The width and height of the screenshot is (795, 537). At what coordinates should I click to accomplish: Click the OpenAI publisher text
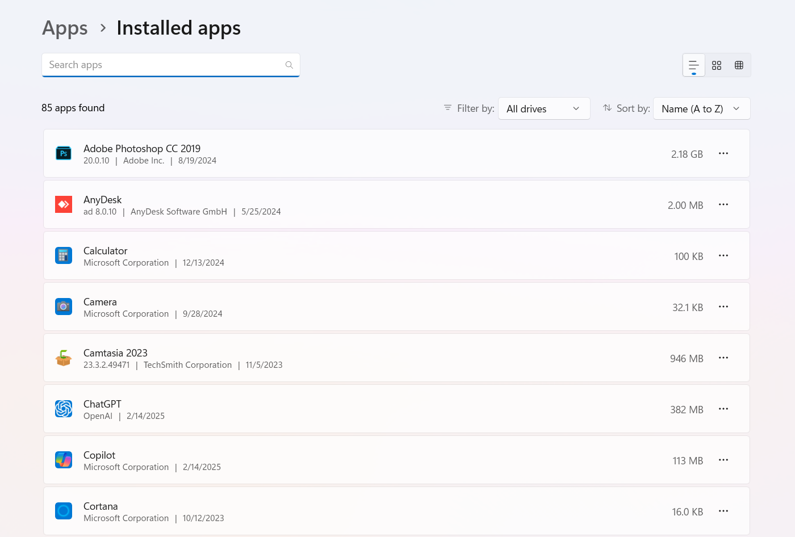click(98, 416)
